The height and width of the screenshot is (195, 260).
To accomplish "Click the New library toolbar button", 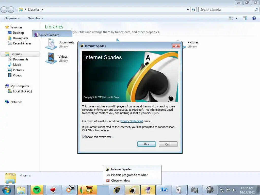I will coord(35,18).
